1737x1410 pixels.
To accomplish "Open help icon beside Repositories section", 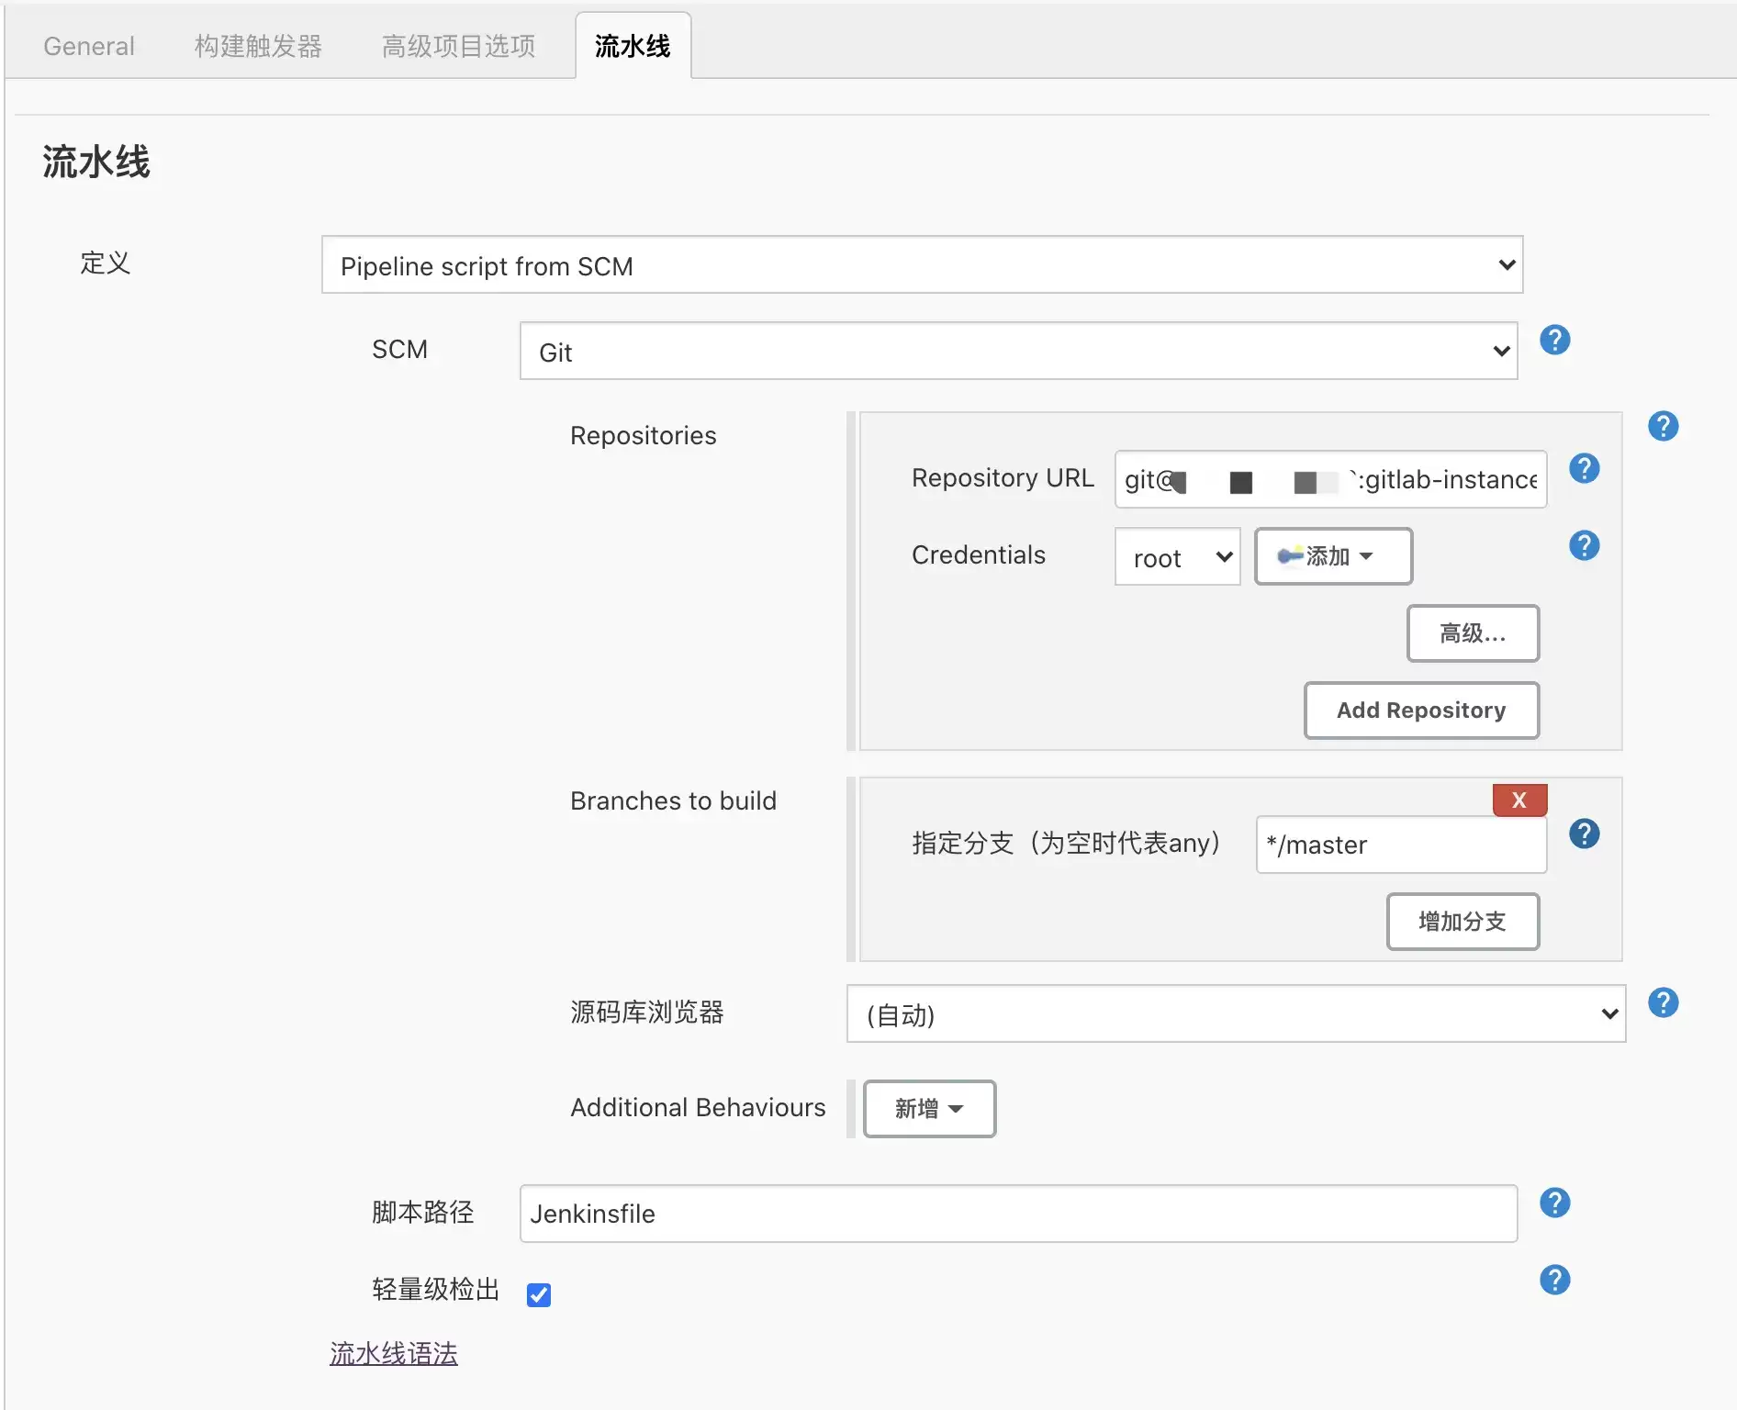I will 1663,426.
